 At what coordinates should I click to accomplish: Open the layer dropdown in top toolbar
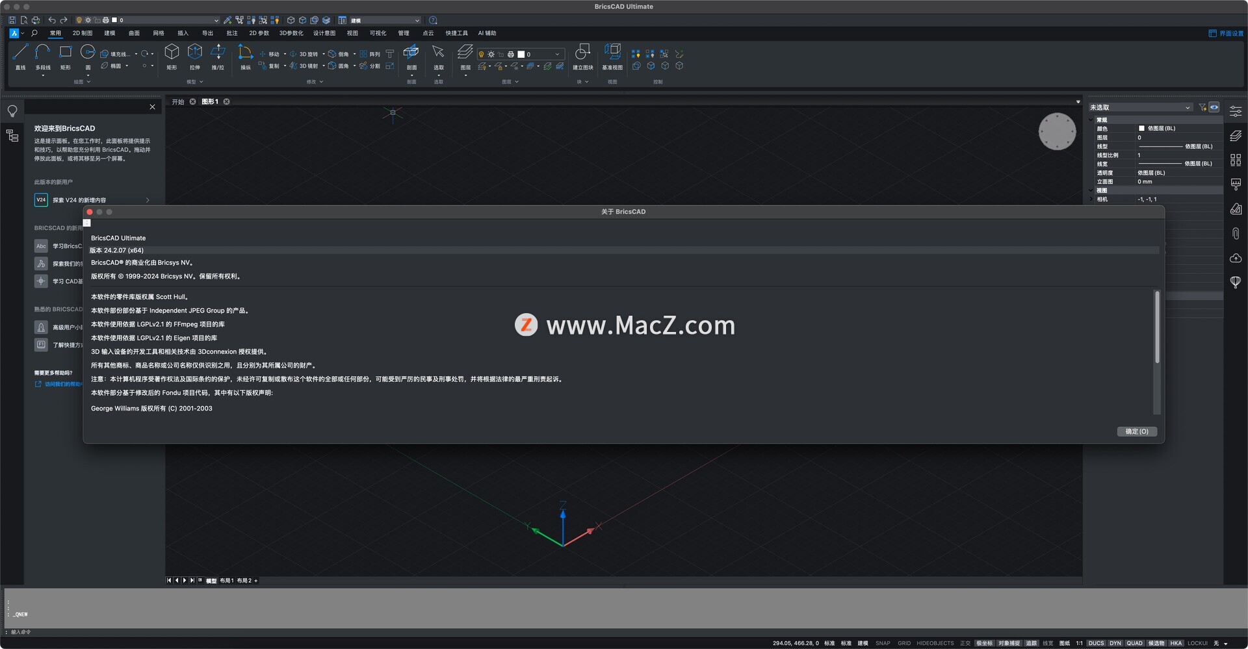tap(148, 20)
